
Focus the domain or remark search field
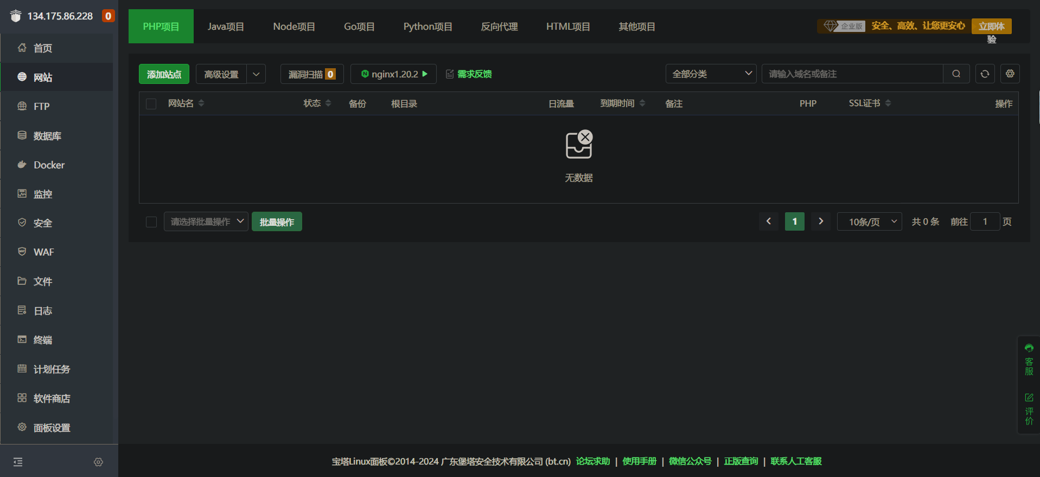[x=852, y=74]
